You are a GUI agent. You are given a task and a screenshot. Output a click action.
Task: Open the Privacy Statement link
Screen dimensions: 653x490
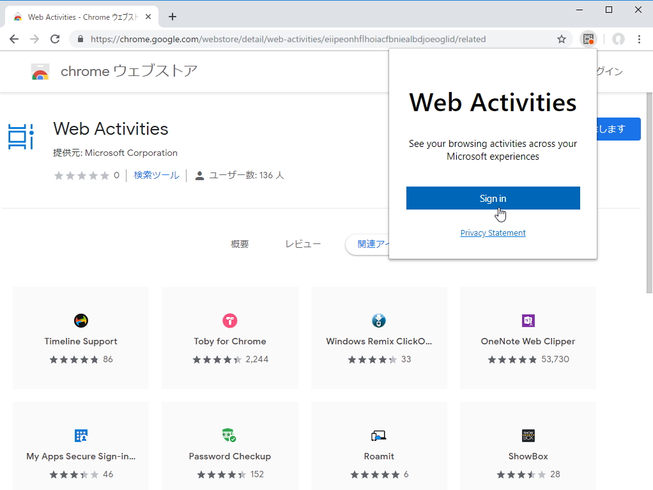(493, 233)
